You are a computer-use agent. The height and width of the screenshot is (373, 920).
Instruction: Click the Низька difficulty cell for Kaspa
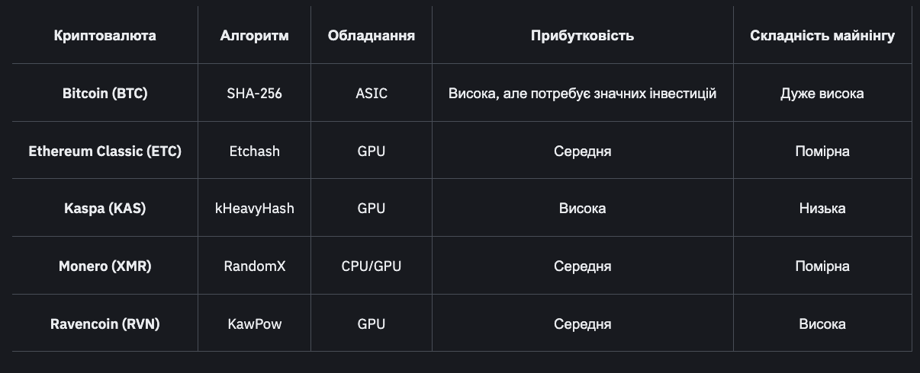(x=822, y=209)
